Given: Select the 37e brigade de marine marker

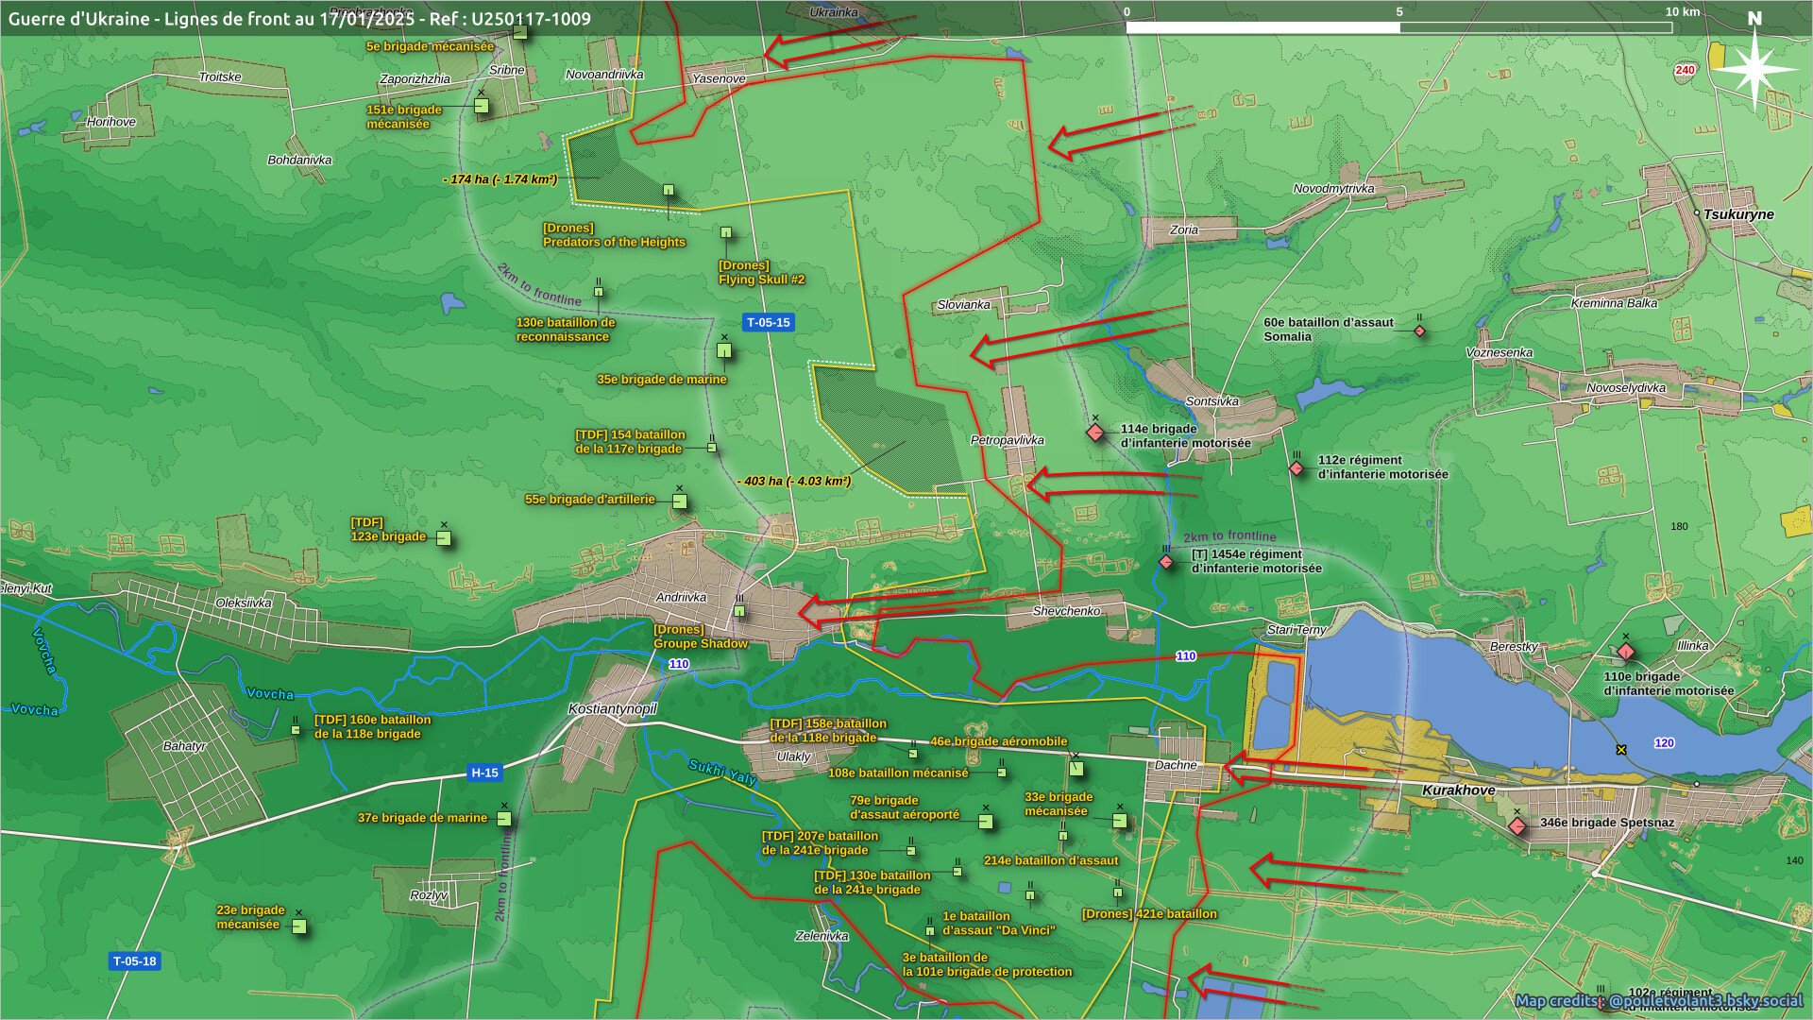Looking at the screenshot, I should tap(504, 819).
